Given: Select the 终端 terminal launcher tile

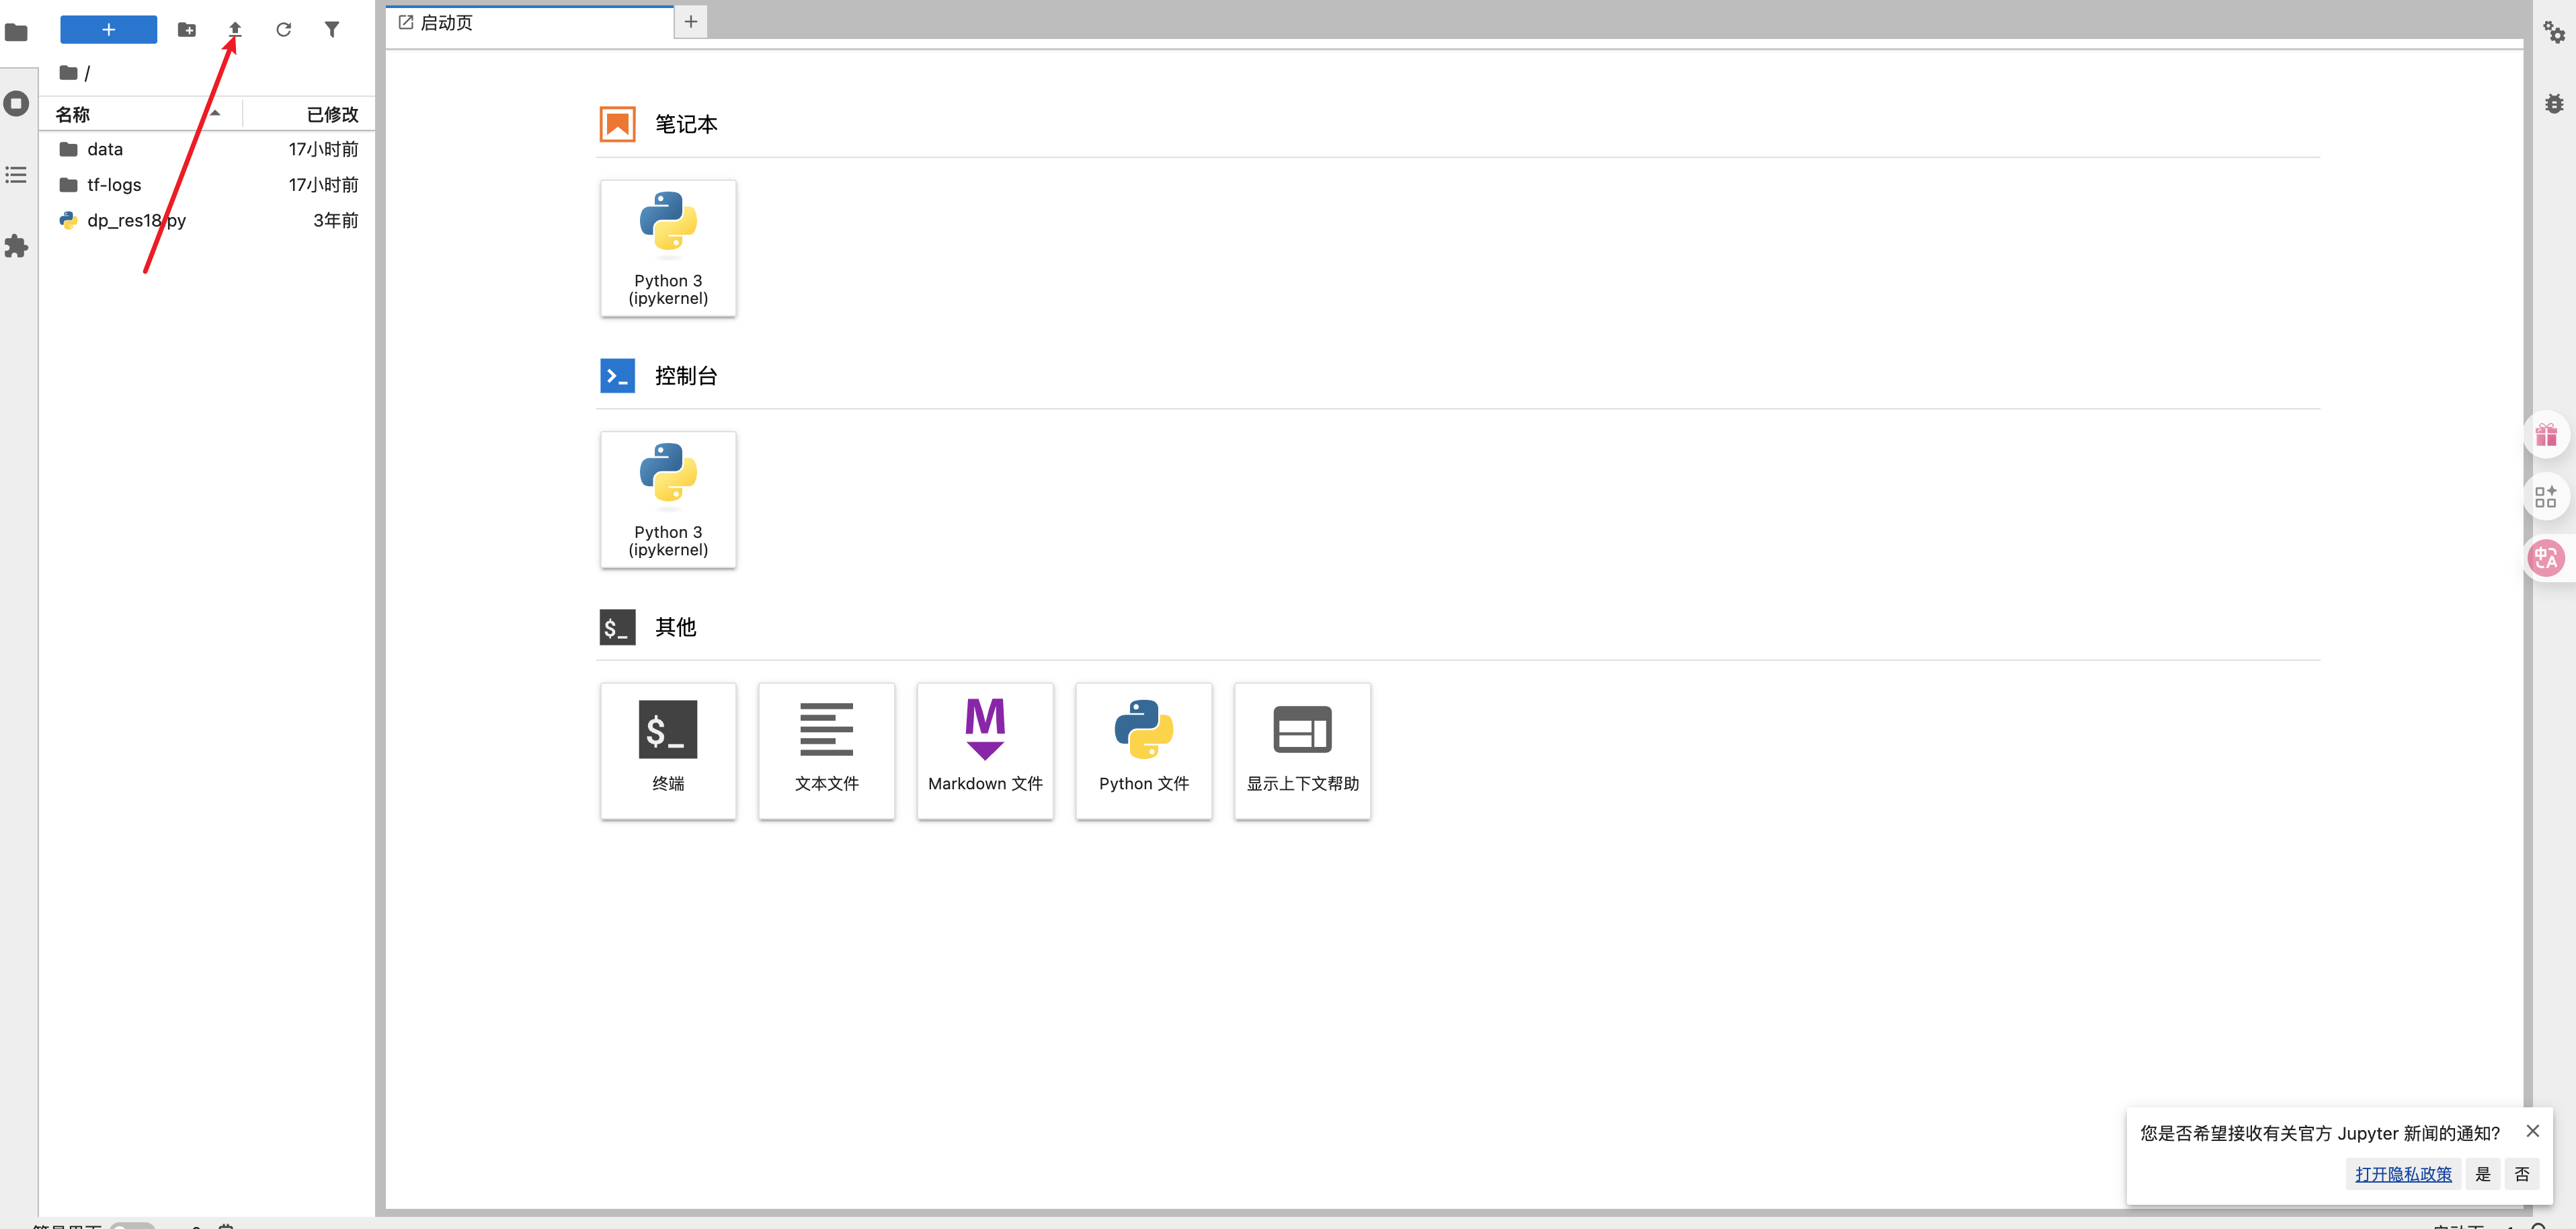Looking at the screenshot, I should pyautogui.click(x=668, y=750).
